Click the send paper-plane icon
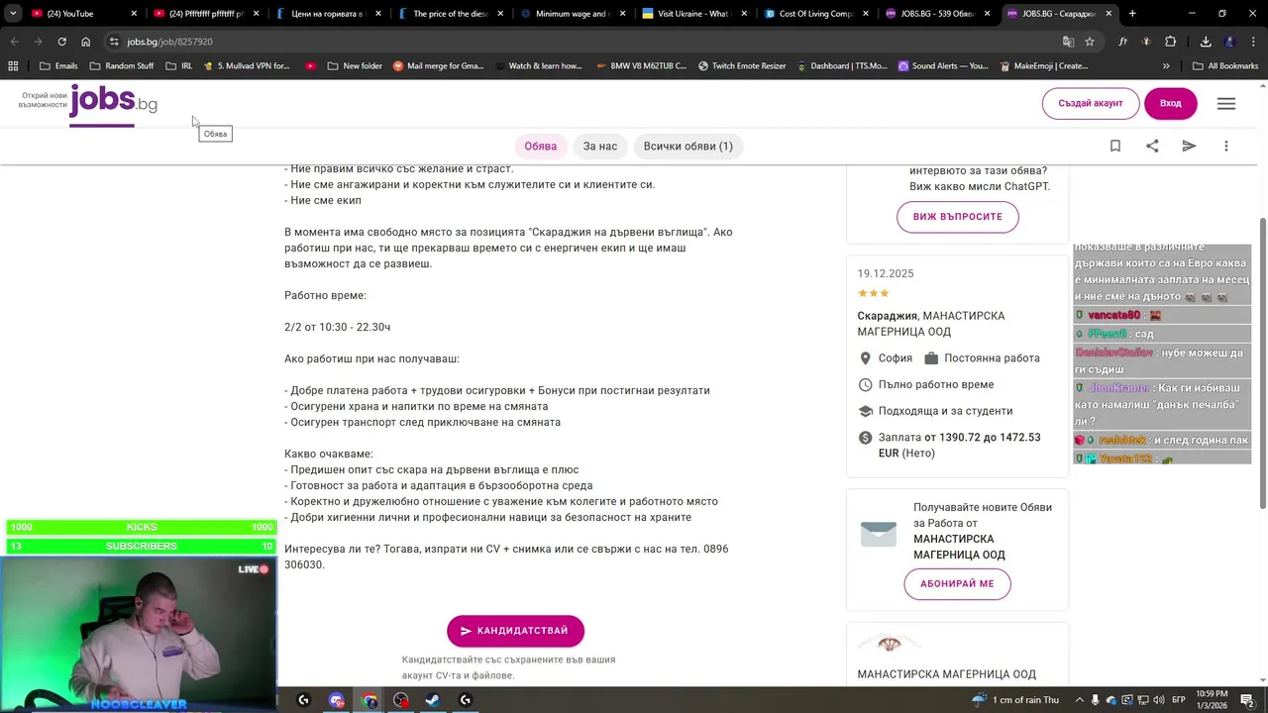 [1189, 146]
